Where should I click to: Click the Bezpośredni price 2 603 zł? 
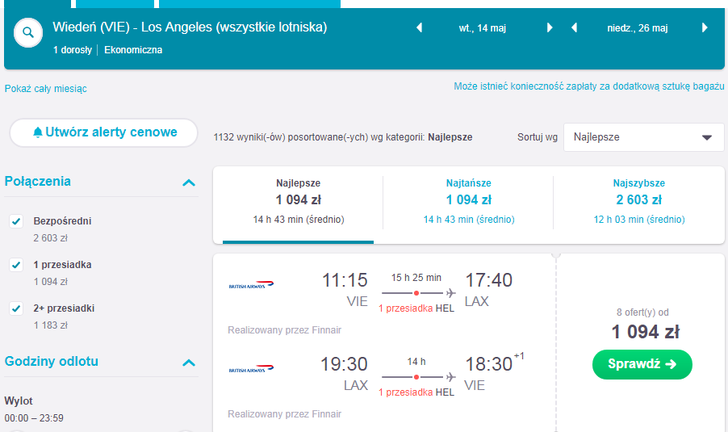tap(50, 238)
